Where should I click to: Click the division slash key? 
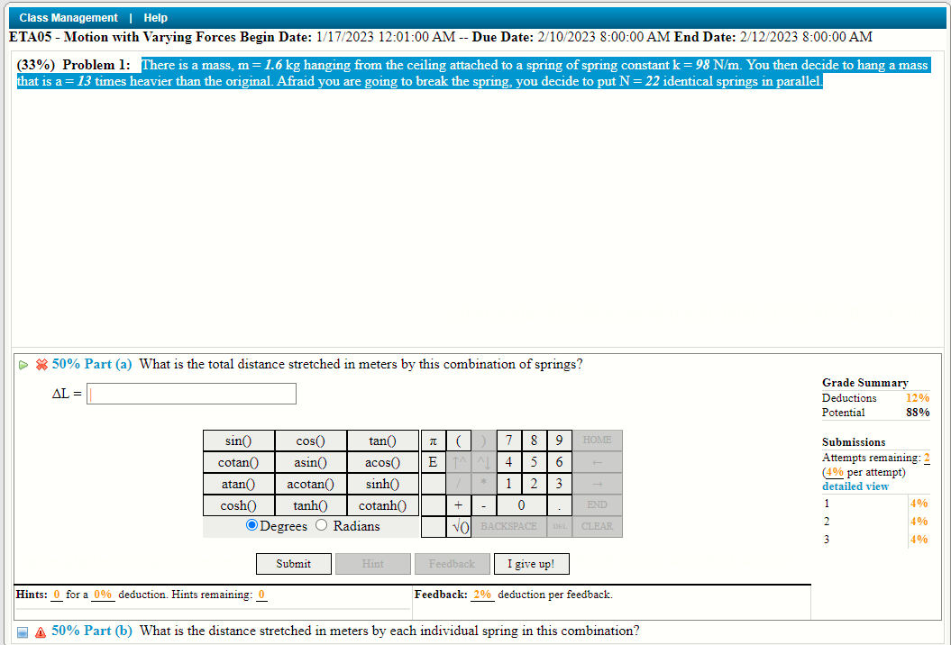point(459,484)
